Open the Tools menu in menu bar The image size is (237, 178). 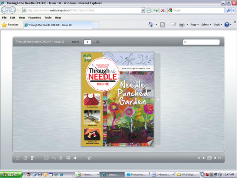pos(48,18)
